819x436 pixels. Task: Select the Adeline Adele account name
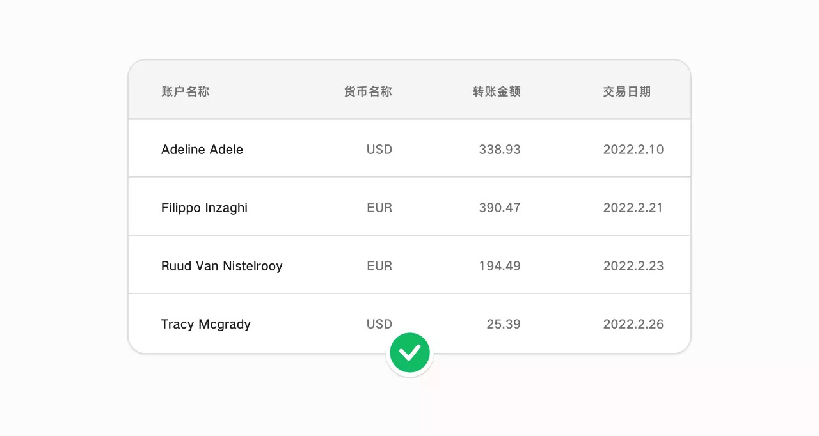coord(202,150)
